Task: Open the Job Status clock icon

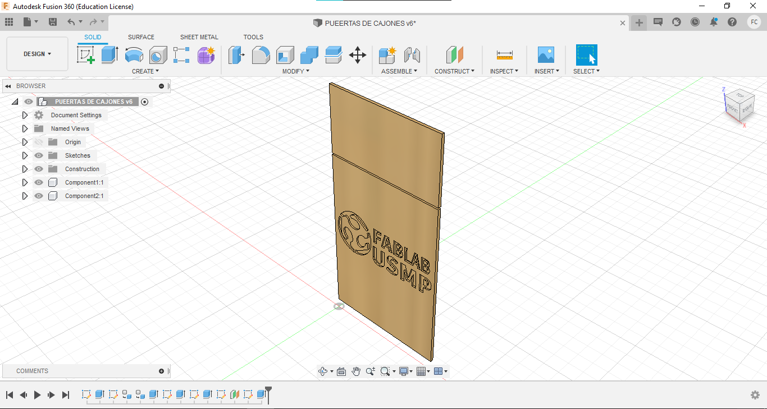Action: [695, 22]
